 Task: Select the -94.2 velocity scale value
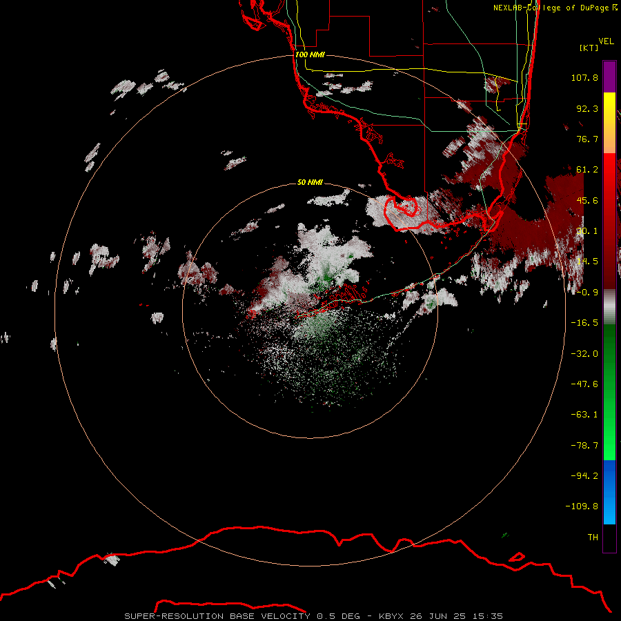coord(584,476)
